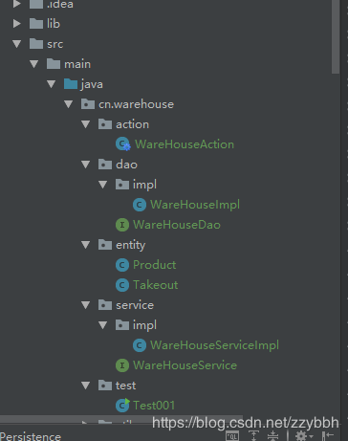Viewport: 348px width, 441px height.
Task: Click the WareHouseAction class icon
Action: point(122,144)
